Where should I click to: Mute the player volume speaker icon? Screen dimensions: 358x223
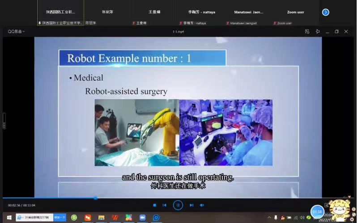[202, 205]
